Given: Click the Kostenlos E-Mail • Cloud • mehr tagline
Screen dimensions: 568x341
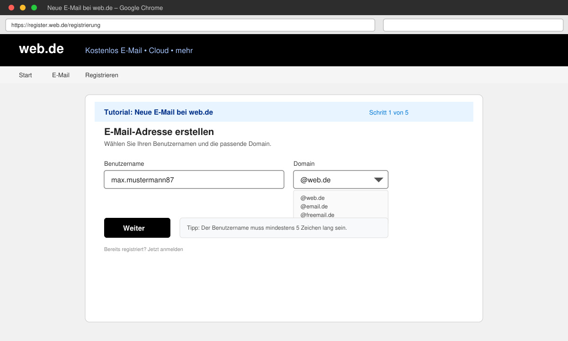Looking at the screenshot, I should click(139, 51).
